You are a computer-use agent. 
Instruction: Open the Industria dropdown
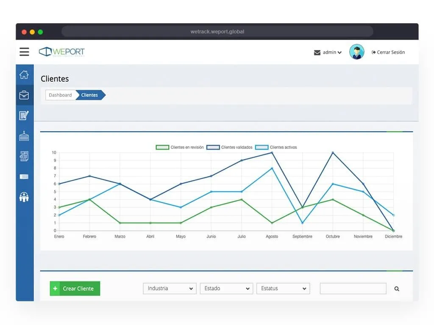coord(169,288)
